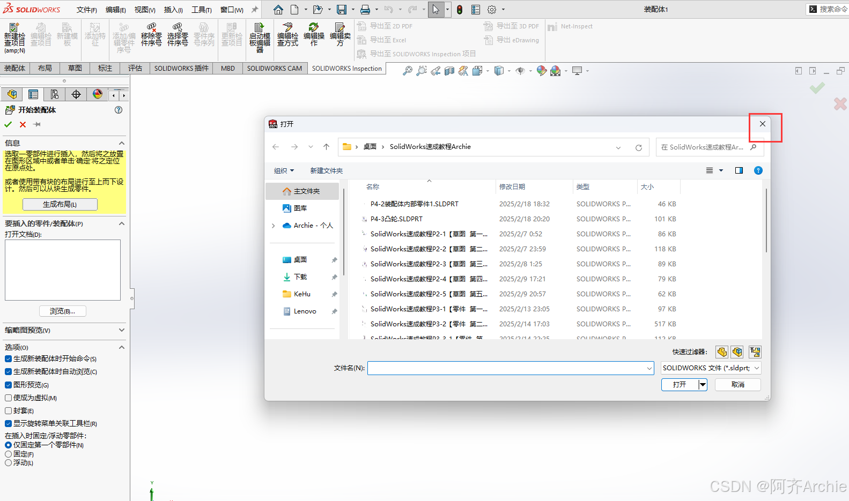Click 取消 in the open dialog
849x501 pixels.
pyautogui.click(x=738, y=385)
